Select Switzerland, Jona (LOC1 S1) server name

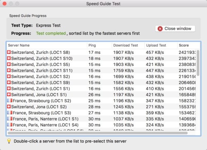click(39, 95)
